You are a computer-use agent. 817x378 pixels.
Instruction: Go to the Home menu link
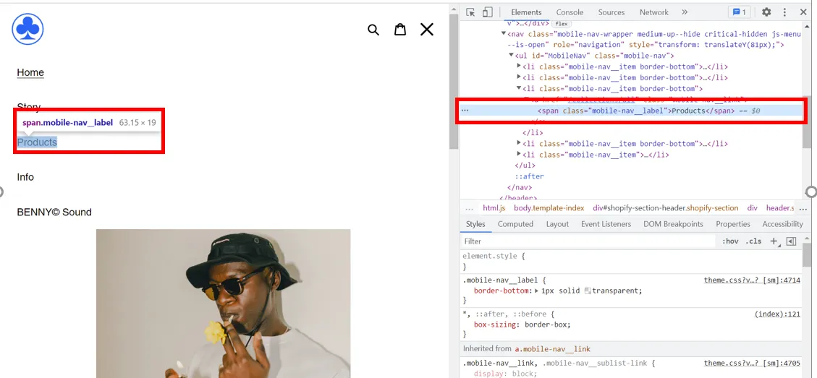click(x=30, y=72)
